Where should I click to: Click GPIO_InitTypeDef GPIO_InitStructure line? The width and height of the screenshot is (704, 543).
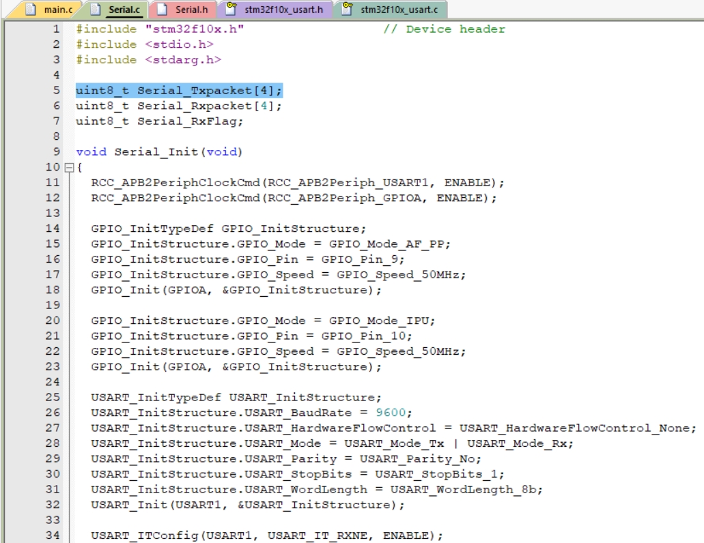tap(229, 229)
